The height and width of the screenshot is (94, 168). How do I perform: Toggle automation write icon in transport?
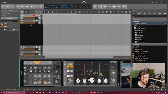pos(36,7)
